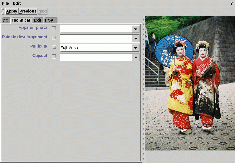Tick the Appareil photo checkbox
Screen dimensions: 235x163
pos(54,28)
